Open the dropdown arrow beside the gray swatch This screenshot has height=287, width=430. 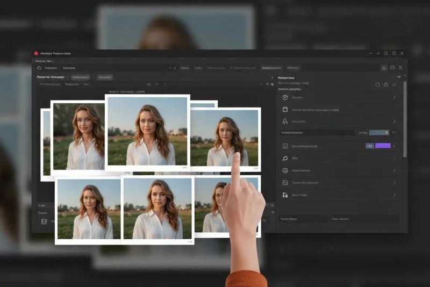tap(394, 132)
